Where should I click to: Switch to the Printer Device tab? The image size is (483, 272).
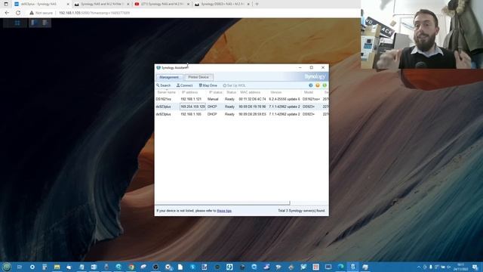coord(198,77)
